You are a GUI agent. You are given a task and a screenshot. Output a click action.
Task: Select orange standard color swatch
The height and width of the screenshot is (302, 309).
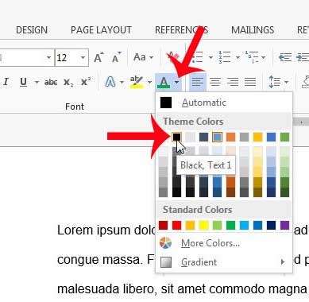pyautogui.click(x=190, y=226)
